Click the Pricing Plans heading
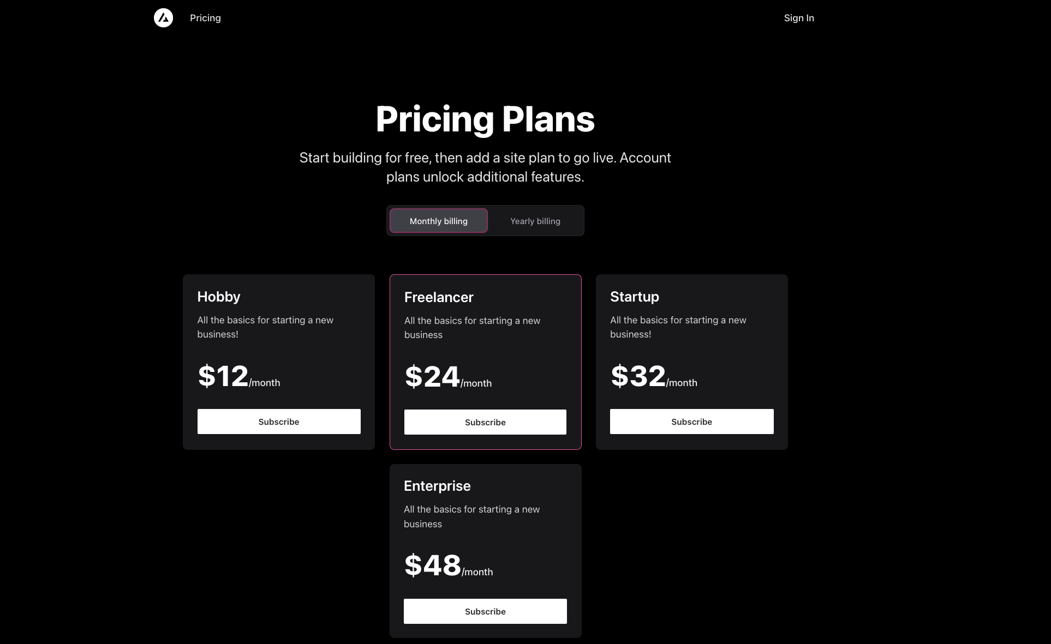Viewport: 1051px width, 644px height. [485, 119]
